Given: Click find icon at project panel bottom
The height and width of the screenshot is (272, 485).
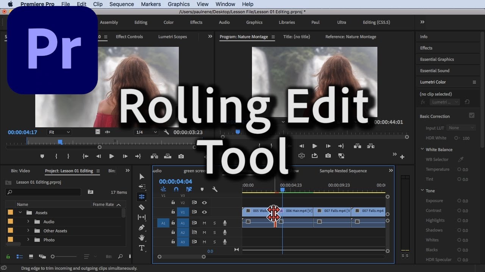Looking at the screenshot, I should click(x=120, y=257).
